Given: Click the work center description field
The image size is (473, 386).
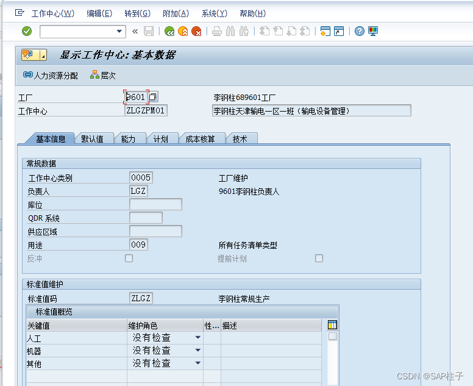Looking at the screenshot, I should 311,110.
